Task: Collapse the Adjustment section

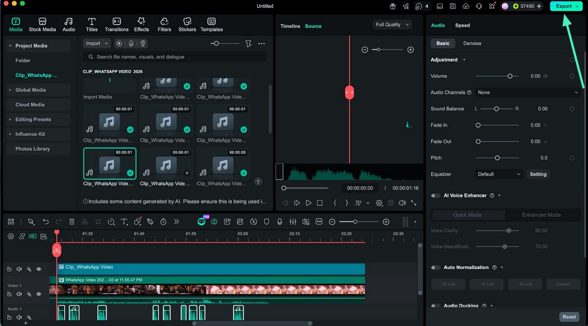Action: tap(464, 60)
